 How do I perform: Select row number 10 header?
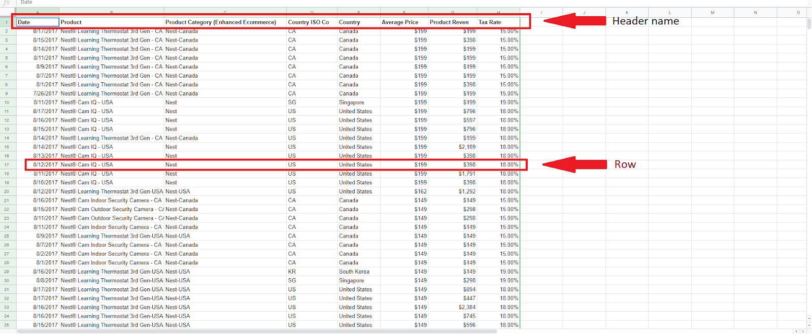coord(7,103)
